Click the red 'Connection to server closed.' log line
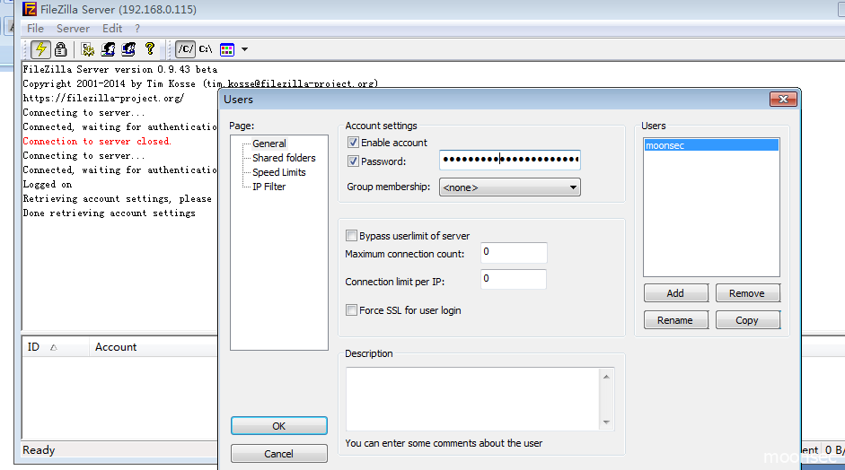The width and height of the screenshot is (845, 470). click(97, 141)
